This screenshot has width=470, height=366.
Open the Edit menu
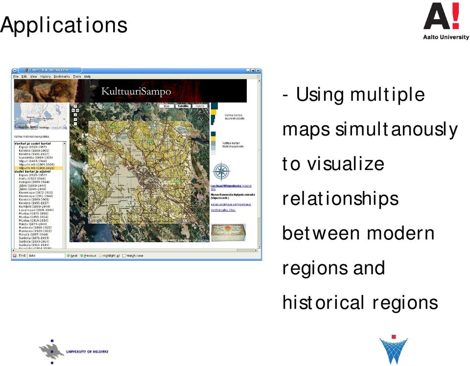click(24, 76)
